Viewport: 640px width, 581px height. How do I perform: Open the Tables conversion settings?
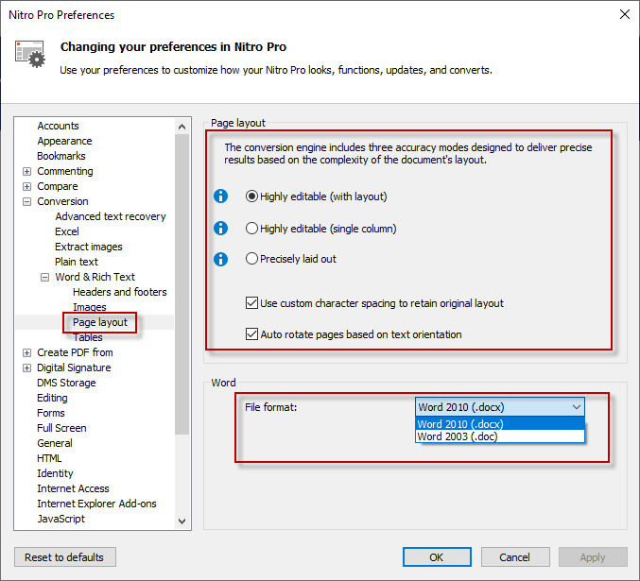point(88,337)
